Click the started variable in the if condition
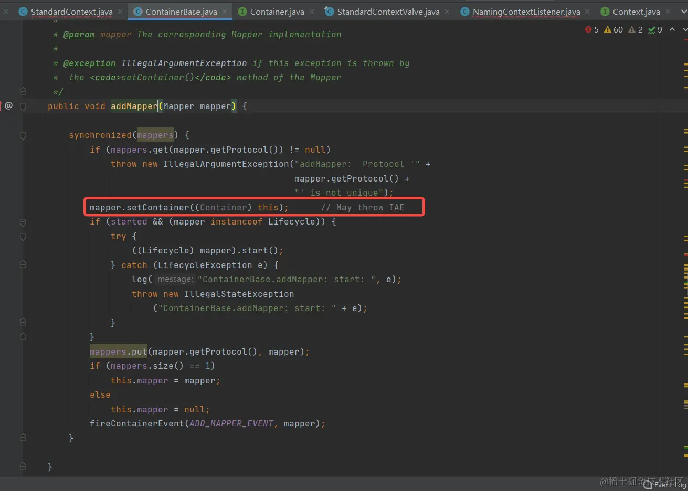The image size is (688, 491). (x=129, y=222)
